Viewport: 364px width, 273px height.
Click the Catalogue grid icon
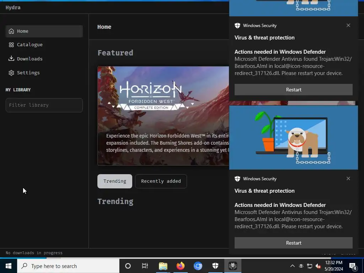pos(11,45)
